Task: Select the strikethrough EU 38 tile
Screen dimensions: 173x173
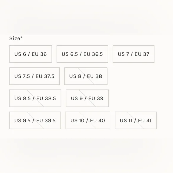Action: point(86,76)
